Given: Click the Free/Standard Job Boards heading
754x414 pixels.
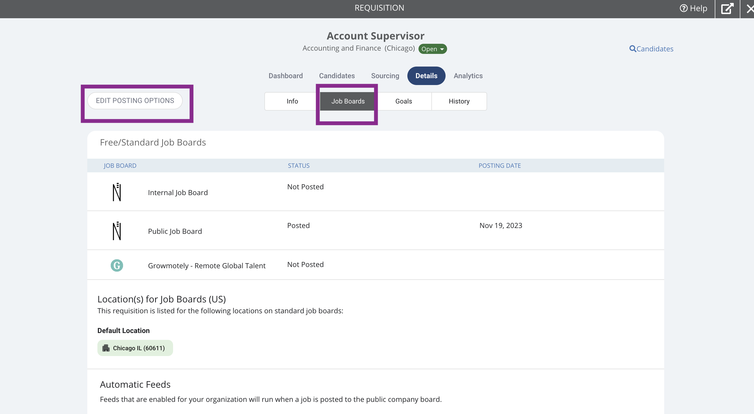Looking at the screenshot, I should (153, 142).
